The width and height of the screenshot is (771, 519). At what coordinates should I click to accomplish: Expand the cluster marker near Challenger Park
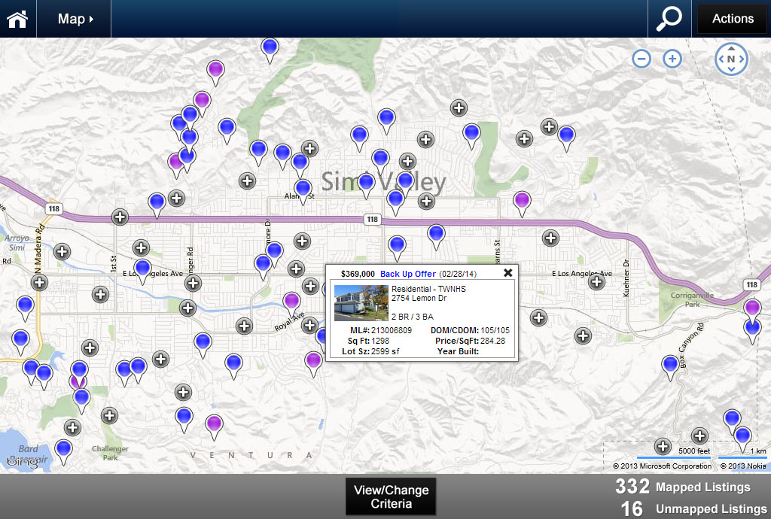click(x=109, y=415)
